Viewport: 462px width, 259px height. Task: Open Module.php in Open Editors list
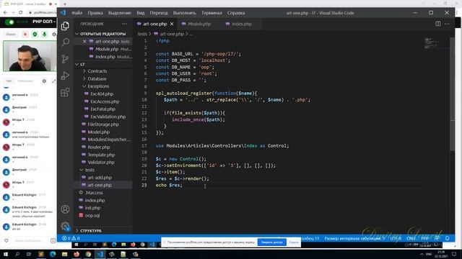(107, 49)
